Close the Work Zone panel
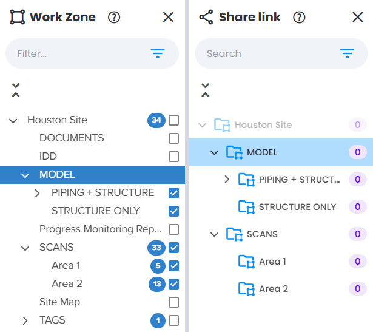373x332 pixels. 168,18
